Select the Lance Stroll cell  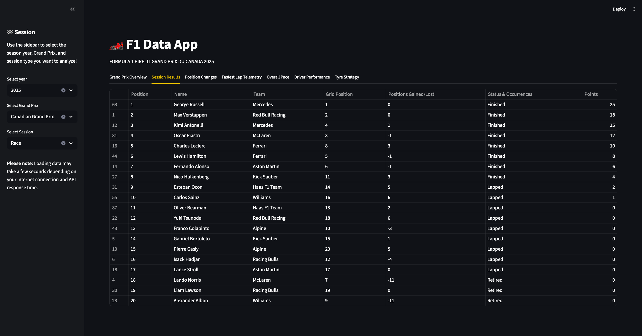[211, 270]
